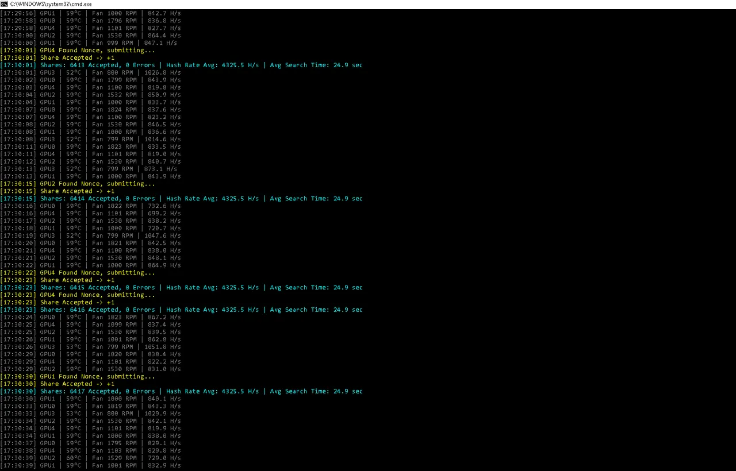Select the GPU1 line reading 833.7 H/s
Viewport: 736px width, 471px height.
[x=90, y=102]
